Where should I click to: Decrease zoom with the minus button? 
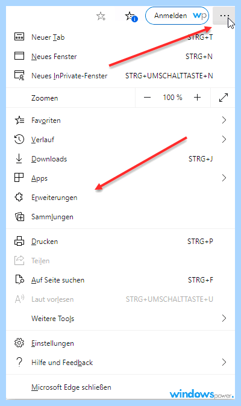147,98
